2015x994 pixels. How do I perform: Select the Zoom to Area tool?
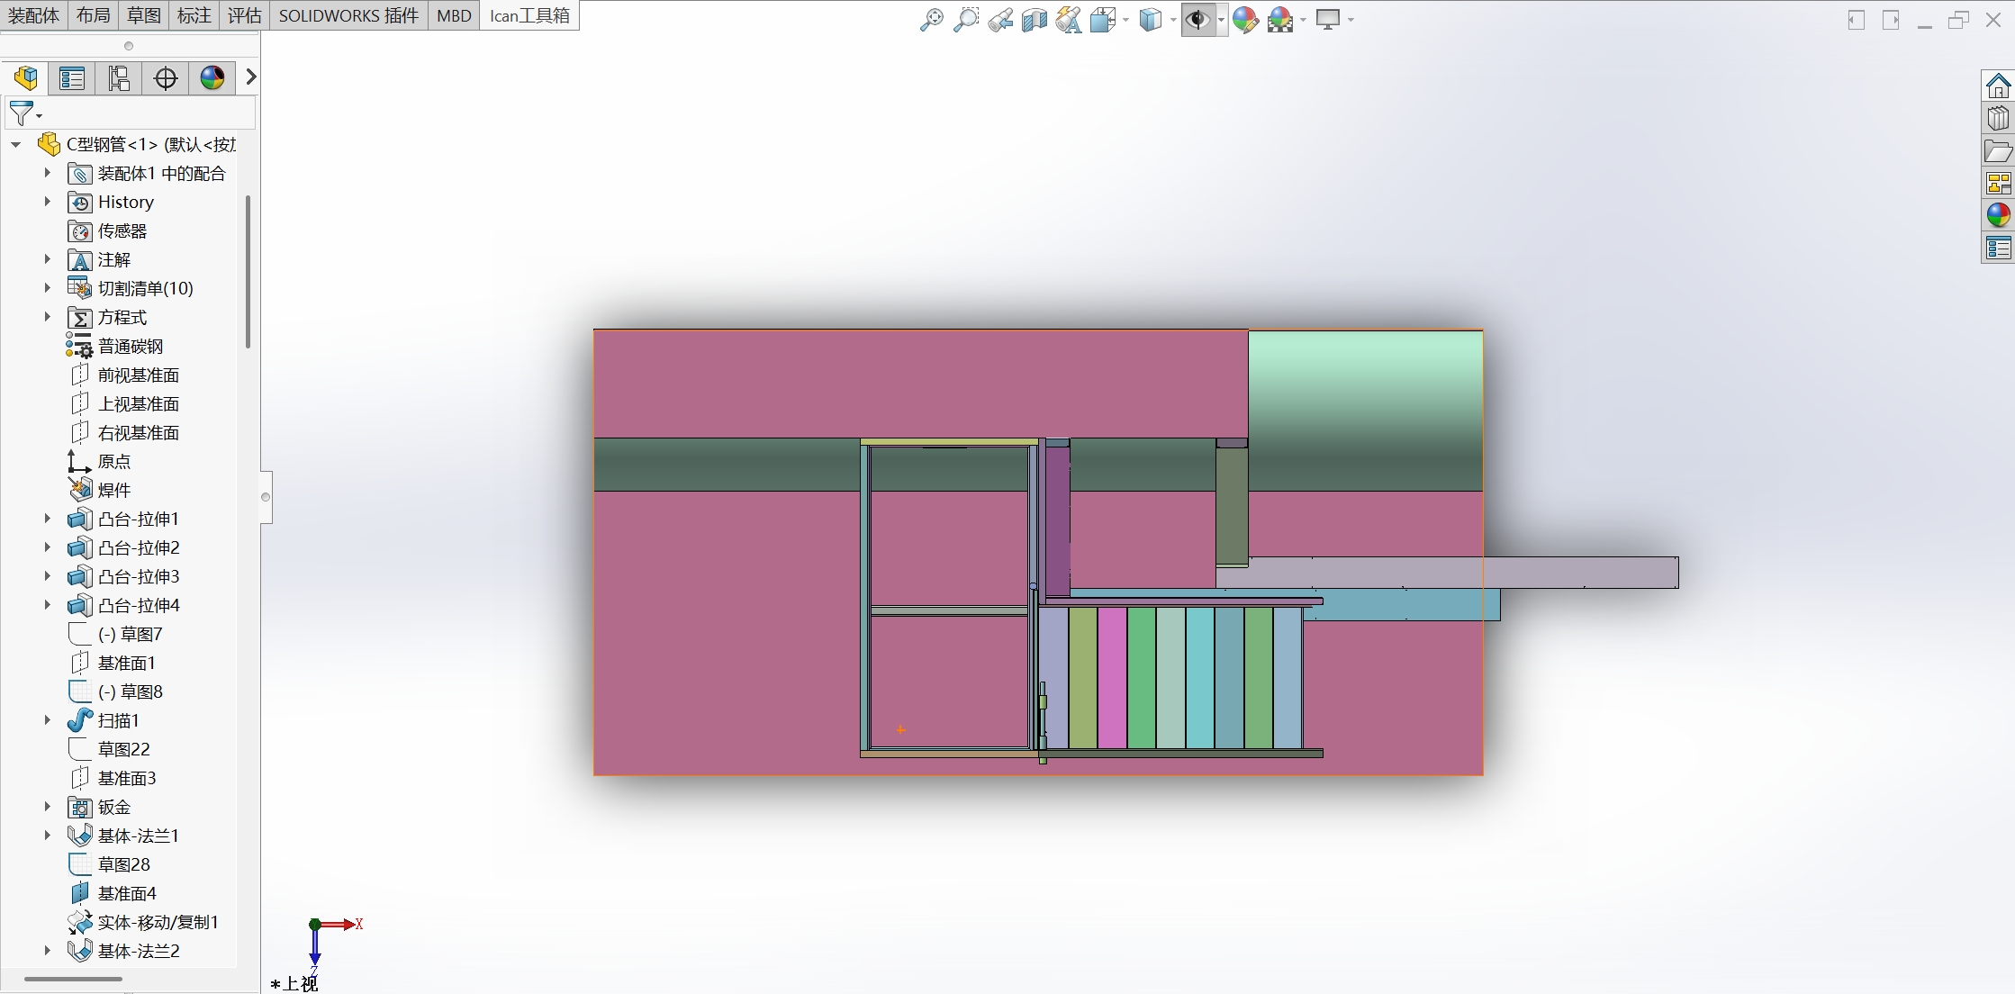coord(965,20)
